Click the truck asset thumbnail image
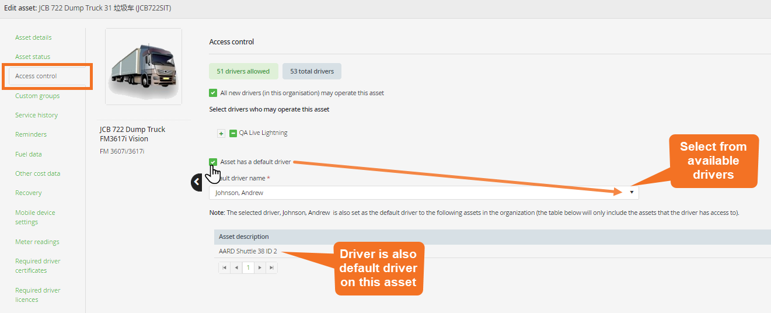 (144, 67)
